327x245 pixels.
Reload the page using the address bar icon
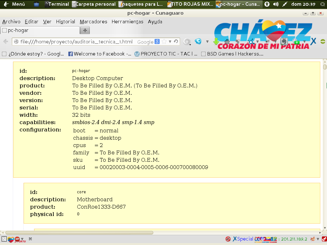pos(176,42)
